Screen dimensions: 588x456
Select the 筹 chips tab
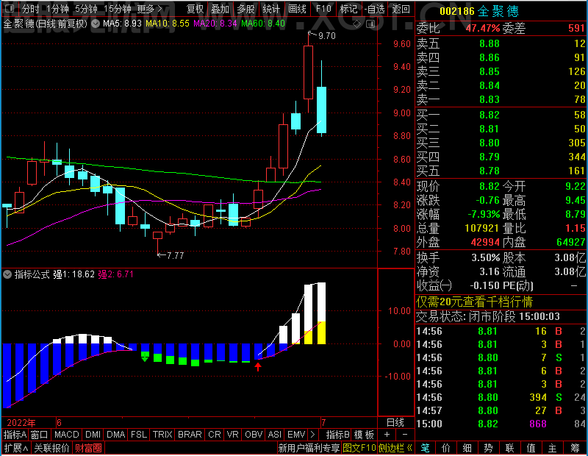[575, 448]
